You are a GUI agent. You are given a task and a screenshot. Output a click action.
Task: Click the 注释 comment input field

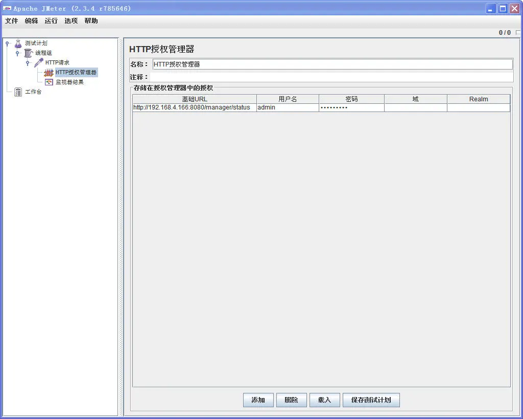(331, 77)
